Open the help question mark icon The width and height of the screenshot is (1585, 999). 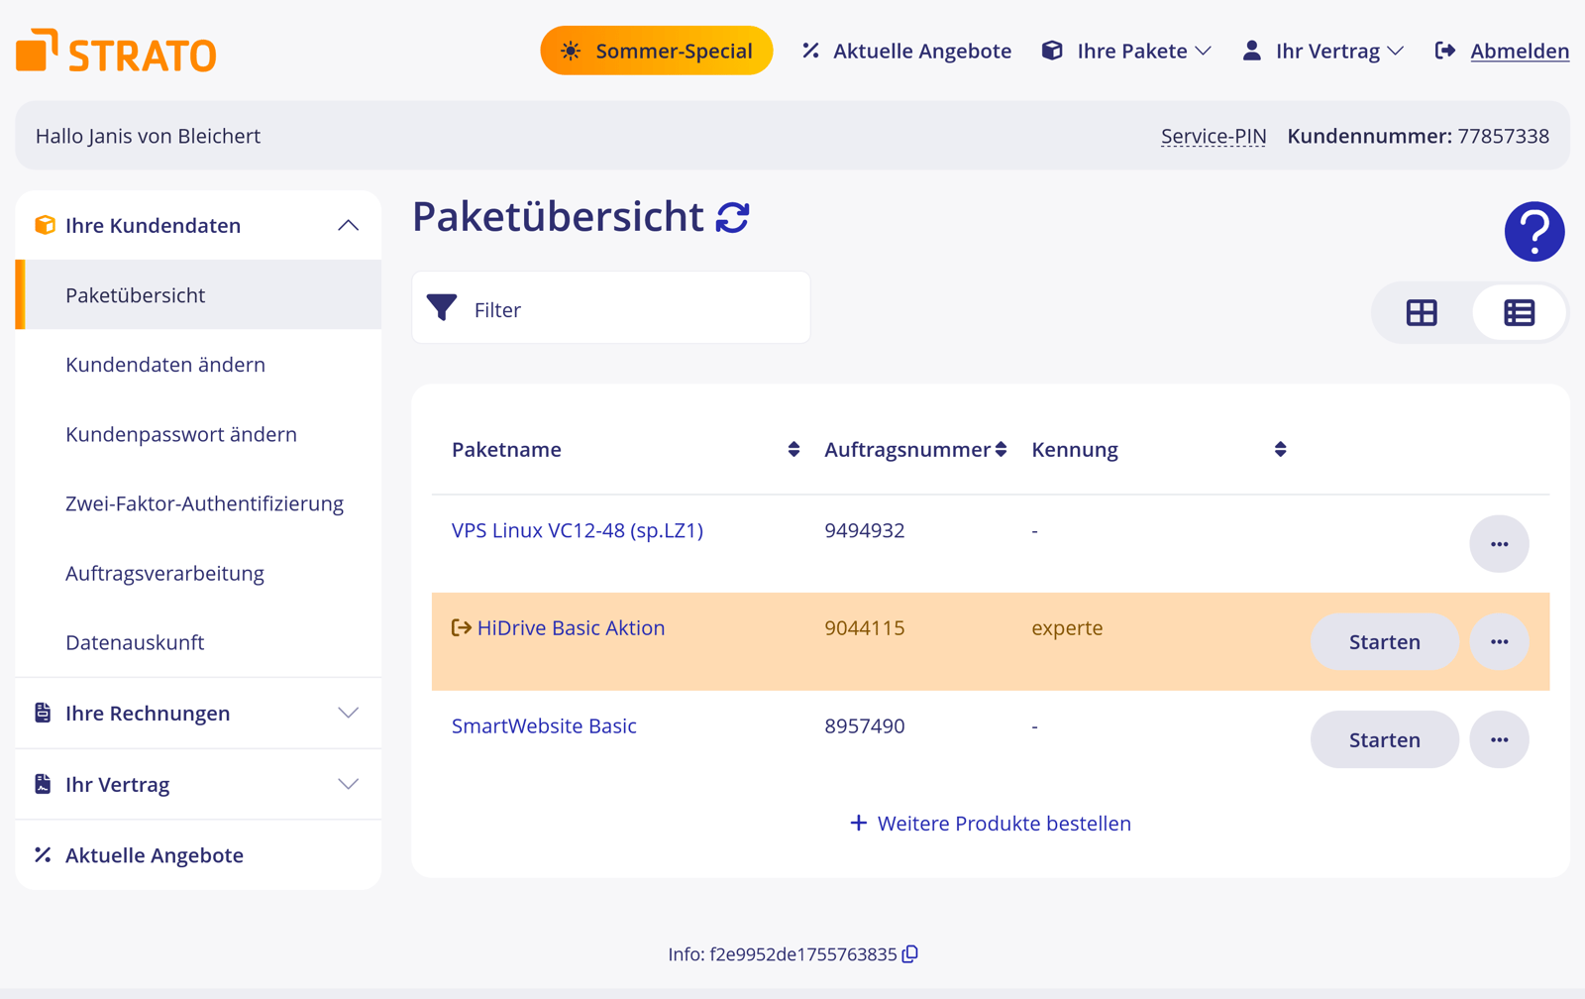tap(1533, 231)
